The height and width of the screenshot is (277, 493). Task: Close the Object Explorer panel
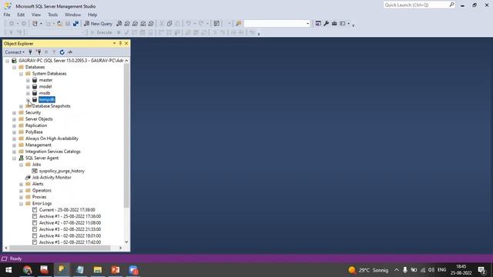pos(126,43)
